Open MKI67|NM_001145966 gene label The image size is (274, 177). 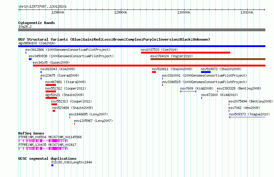click(65, 137)
